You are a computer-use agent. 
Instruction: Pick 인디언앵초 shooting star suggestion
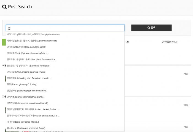(30, 78)
